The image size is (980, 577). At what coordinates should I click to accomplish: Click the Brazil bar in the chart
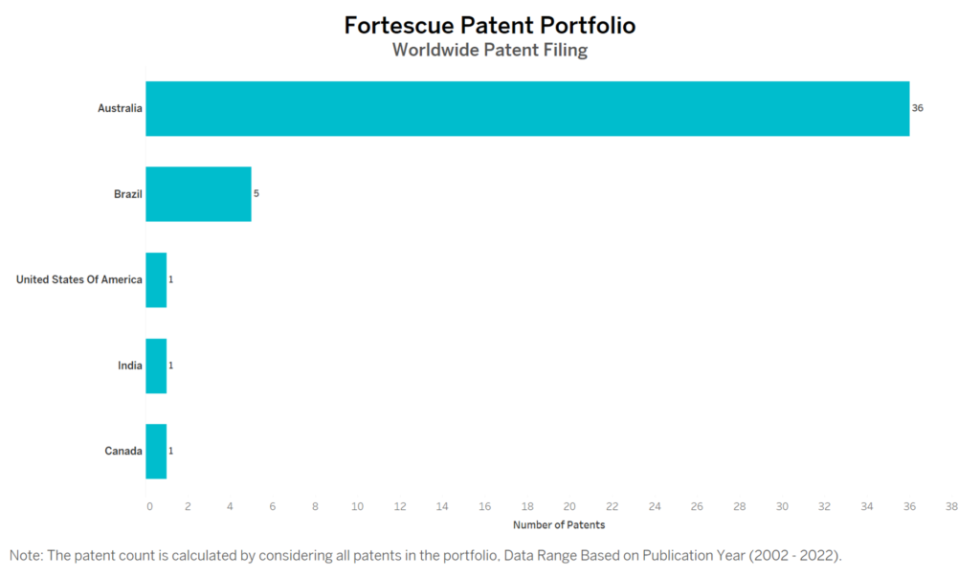click(198, 194)
